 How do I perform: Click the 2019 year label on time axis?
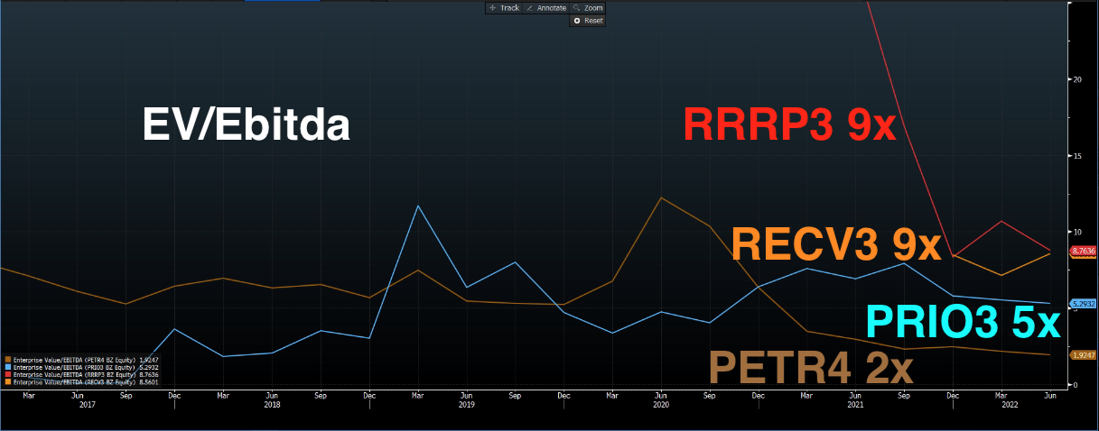pos(466,405)
